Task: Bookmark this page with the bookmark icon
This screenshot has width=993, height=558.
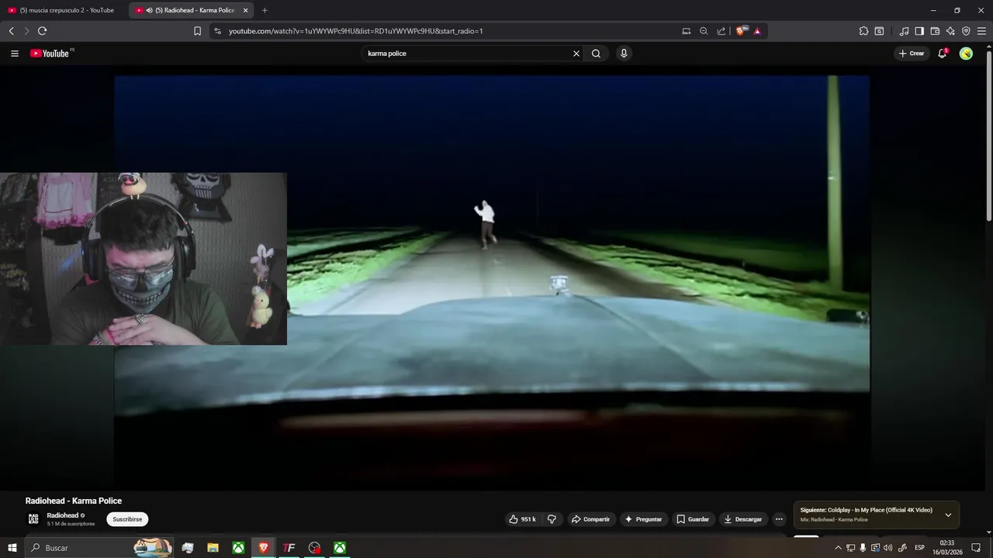Action: pyautogui.click(x=197, y=31)
